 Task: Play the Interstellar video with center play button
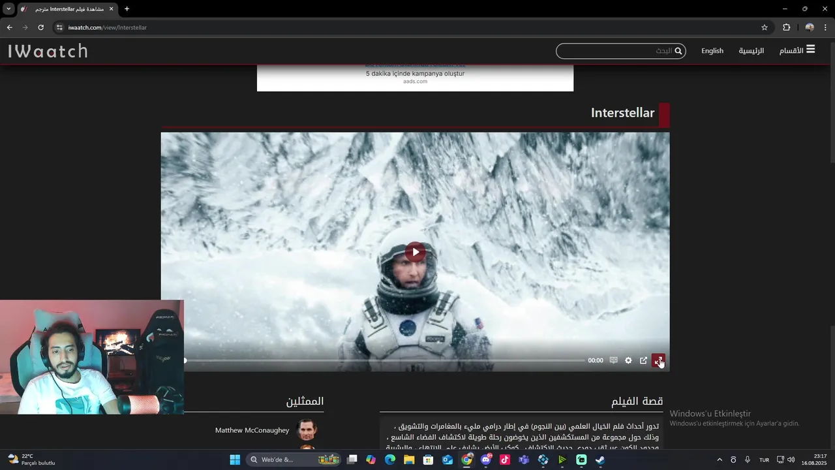(x=416, y=252)
